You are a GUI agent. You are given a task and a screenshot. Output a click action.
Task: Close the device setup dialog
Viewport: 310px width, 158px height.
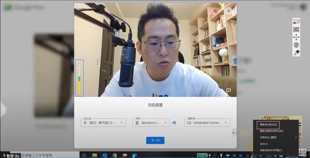pos(229,11)
